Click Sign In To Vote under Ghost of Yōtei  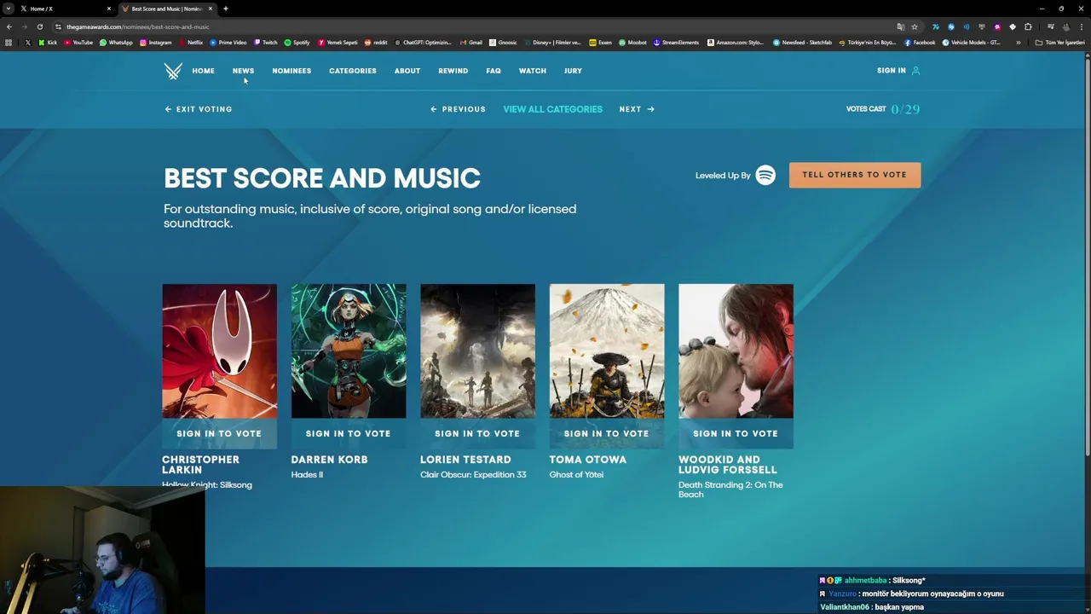pyautogui.click(x=607, y=433)
